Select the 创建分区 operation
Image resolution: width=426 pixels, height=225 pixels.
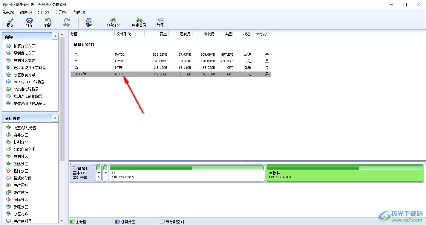pyautogui.click(x=17, y=164)
